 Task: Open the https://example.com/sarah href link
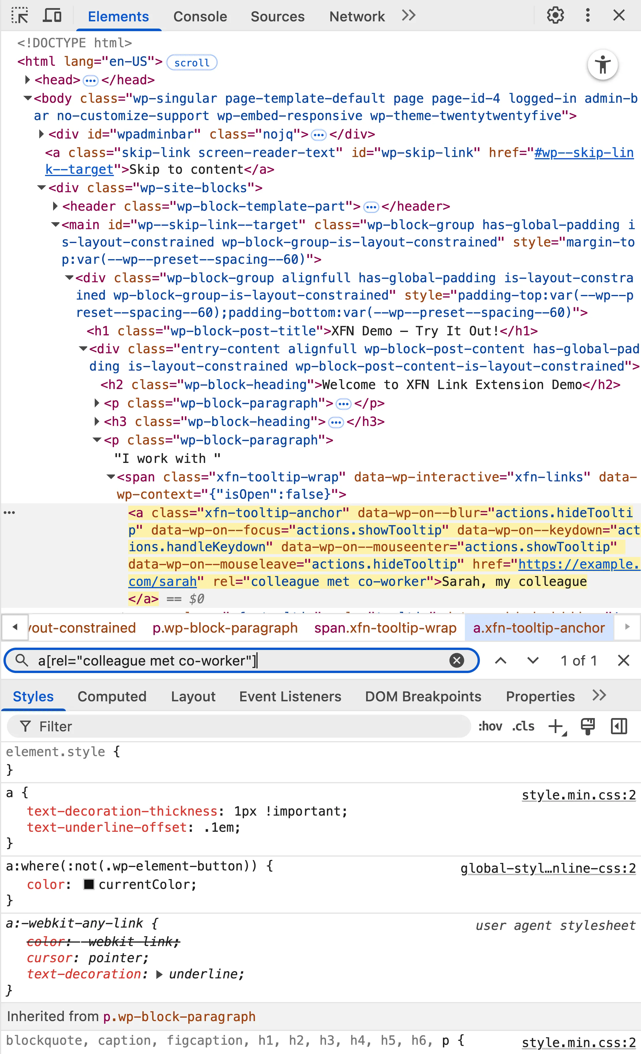[579, 564]
